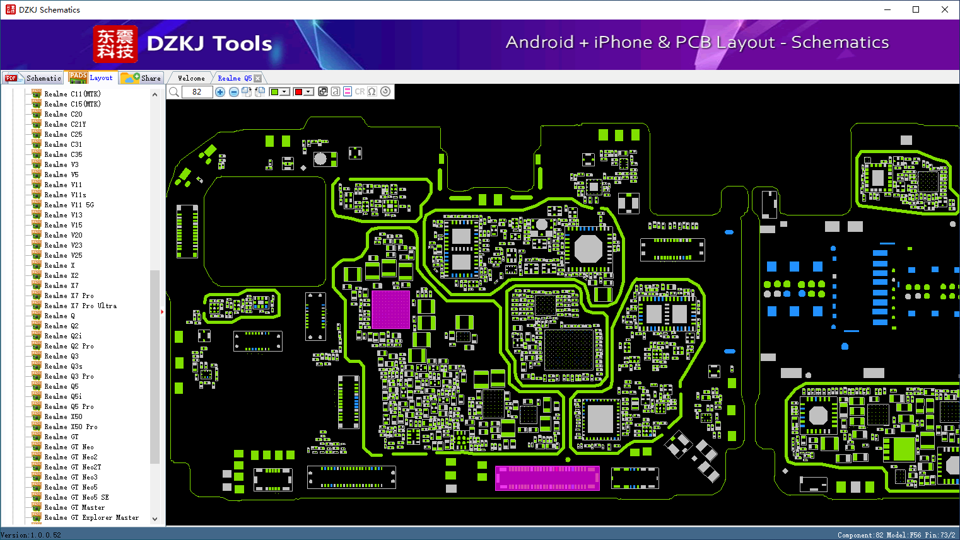Click the overlapping-squares layer switch icon
Image resolution: width=960 pixels, height=540 pixels.
click(x=323, y=91)
